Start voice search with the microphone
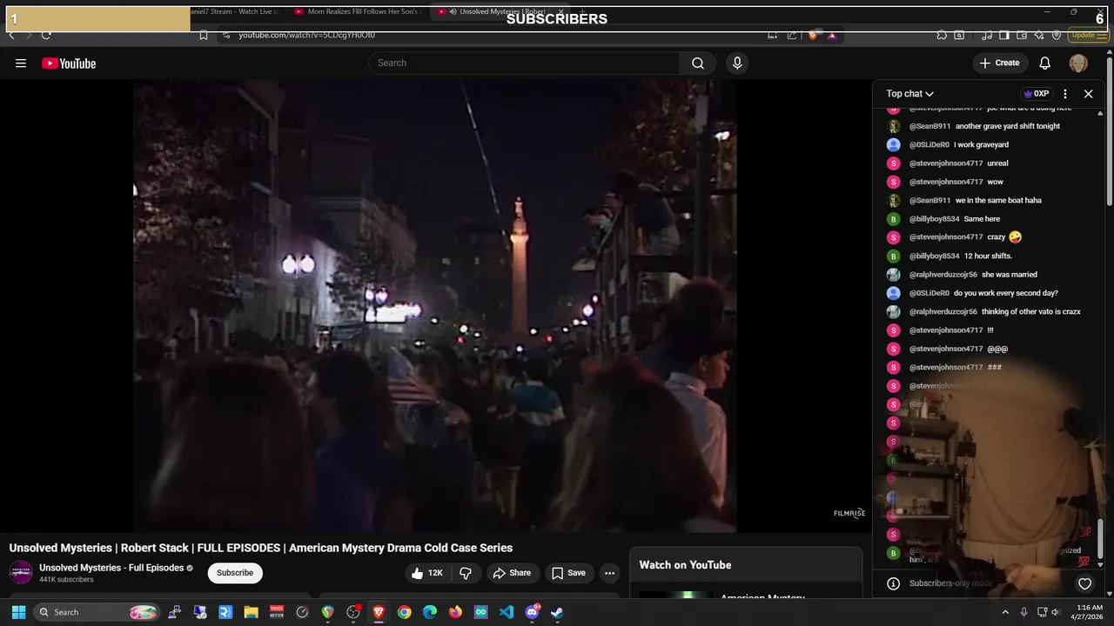This screenshot has width=1114, height=626. pos(737,63)
